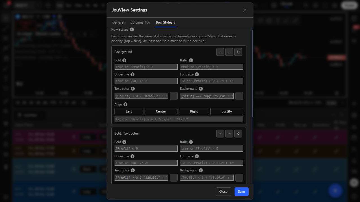Open Text color swatch in Background rule
Screen dimensions: 360x202
(x=174, y=96)
